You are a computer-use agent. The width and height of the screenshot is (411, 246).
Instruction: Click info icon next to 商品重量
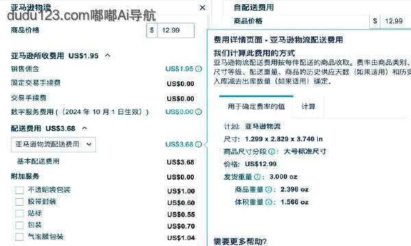point(269,189)
